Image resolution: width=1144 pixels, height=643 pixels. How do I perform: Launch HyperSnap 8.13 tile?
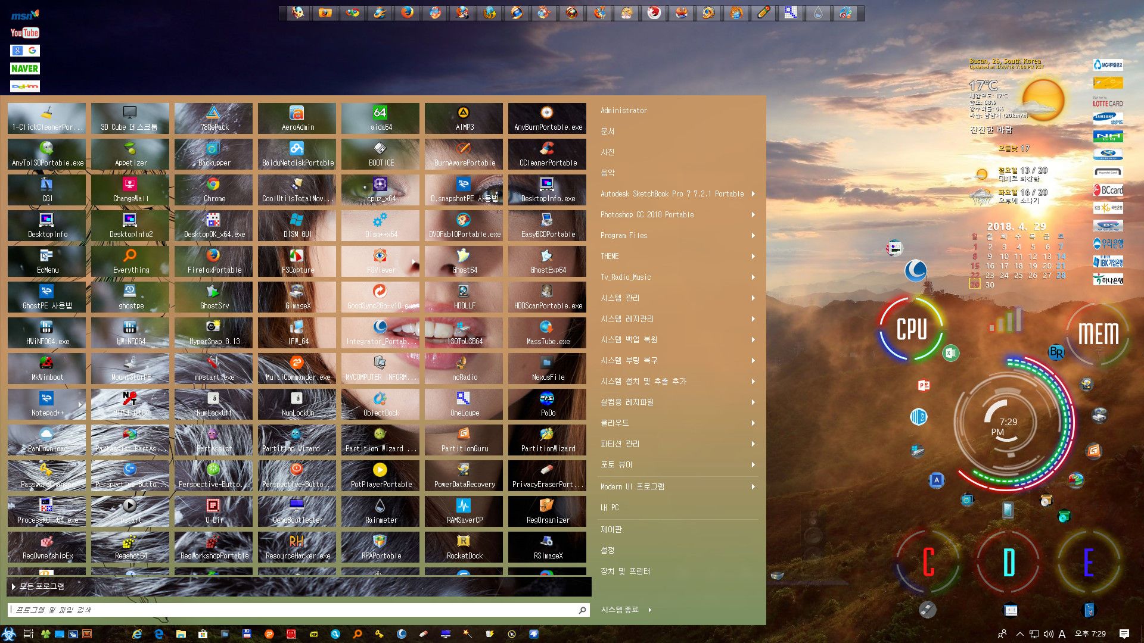pos(213,332)
